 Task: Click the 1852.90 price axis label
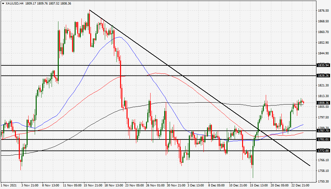coord(324,43)
